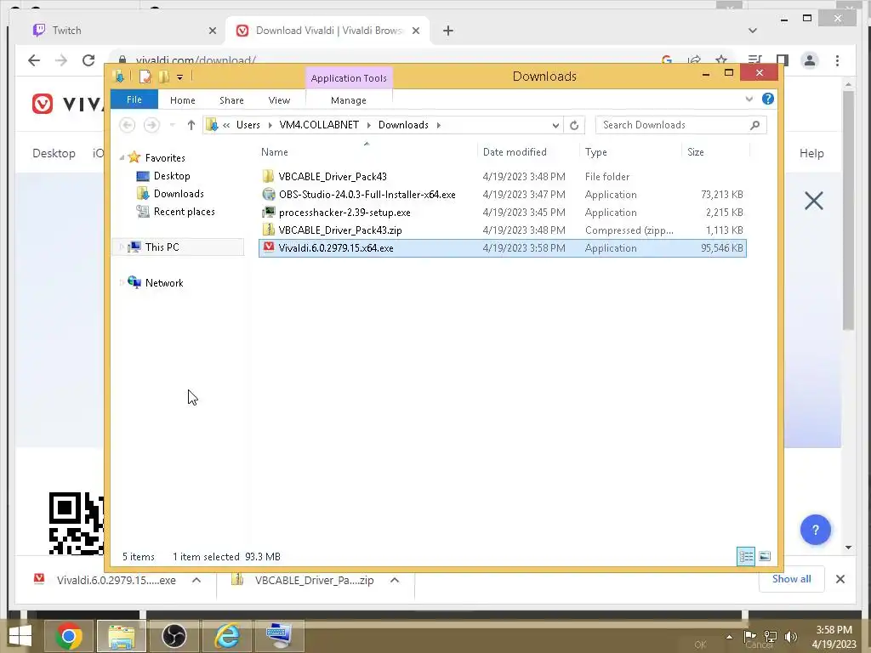
Task: Click Show all downloads button
Action: tap(791, 579)
